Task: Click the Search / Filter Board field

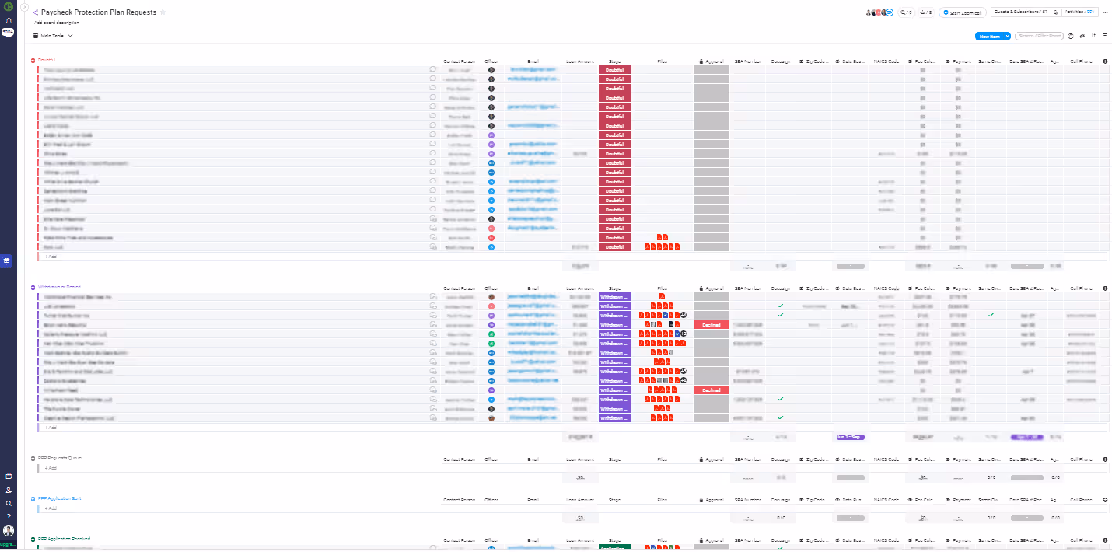Action: pos(1040,36)
